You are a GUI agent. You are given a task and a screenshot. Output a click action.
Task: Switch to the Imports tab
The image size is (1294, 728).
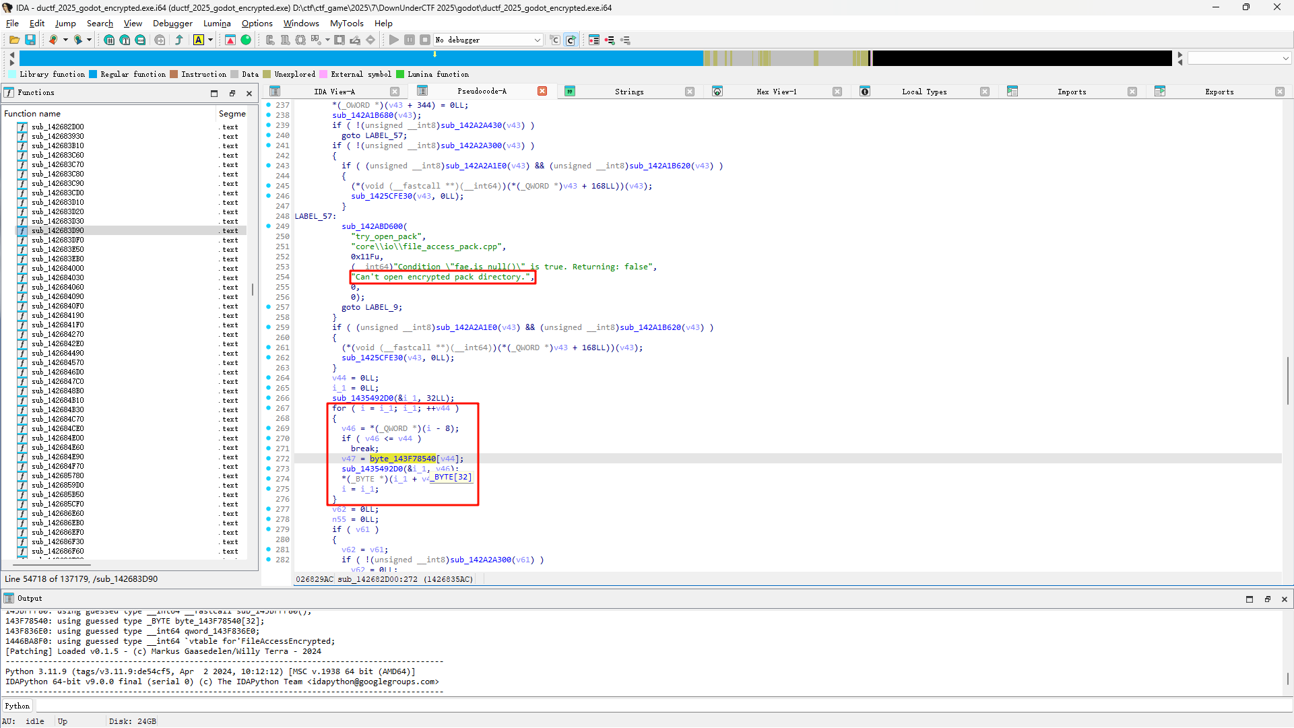tap(1071, 92)
